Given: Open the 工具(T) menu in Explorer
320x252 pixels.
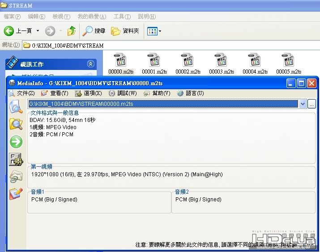Looking at the screenshot, I should click(x=122, y=17).
